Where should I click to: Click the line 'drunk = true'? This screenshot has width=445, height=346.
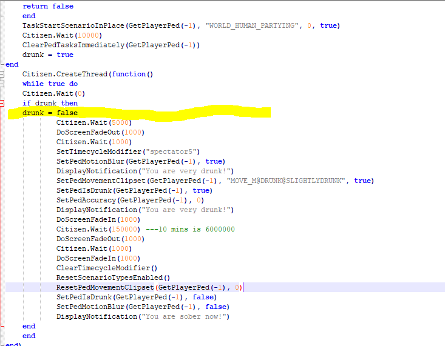[48, 55]
